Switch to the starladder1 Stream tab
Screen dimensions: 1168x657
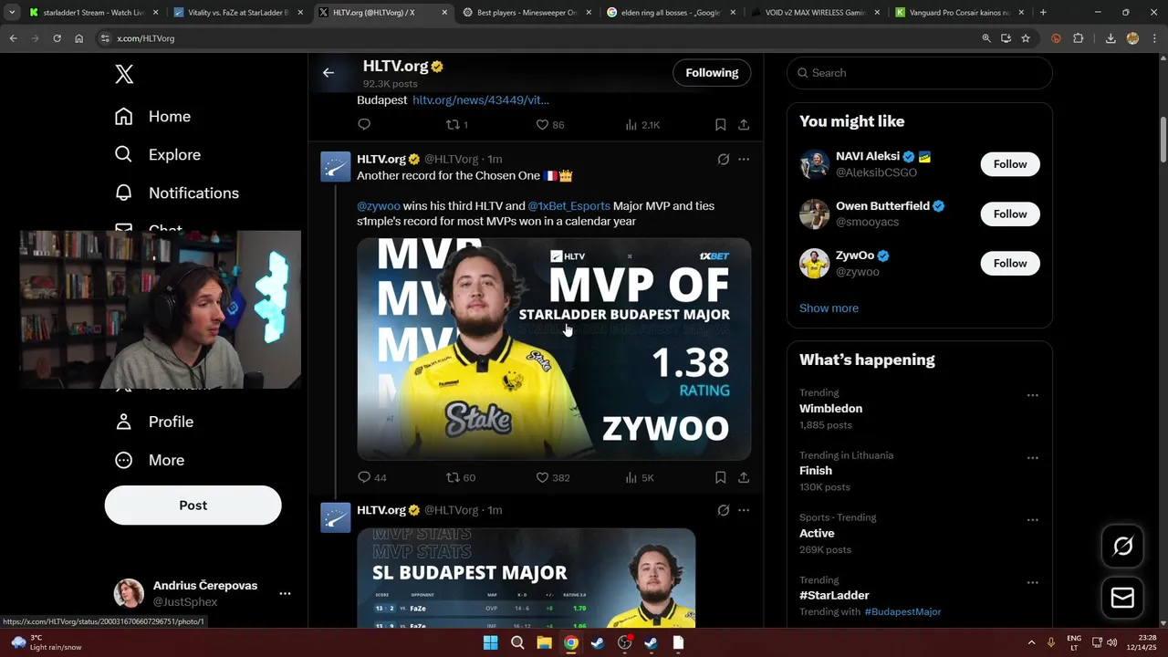pyautogui.click(x=92, y=13)
